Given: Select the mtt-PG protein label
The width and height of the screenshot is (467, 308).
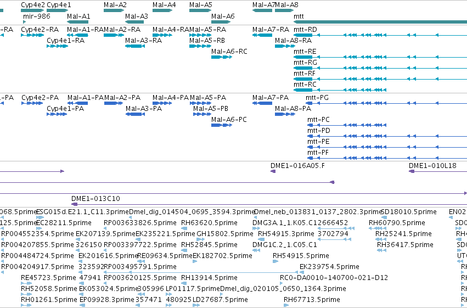Looking at the screenshot, I should click(317, 97).
